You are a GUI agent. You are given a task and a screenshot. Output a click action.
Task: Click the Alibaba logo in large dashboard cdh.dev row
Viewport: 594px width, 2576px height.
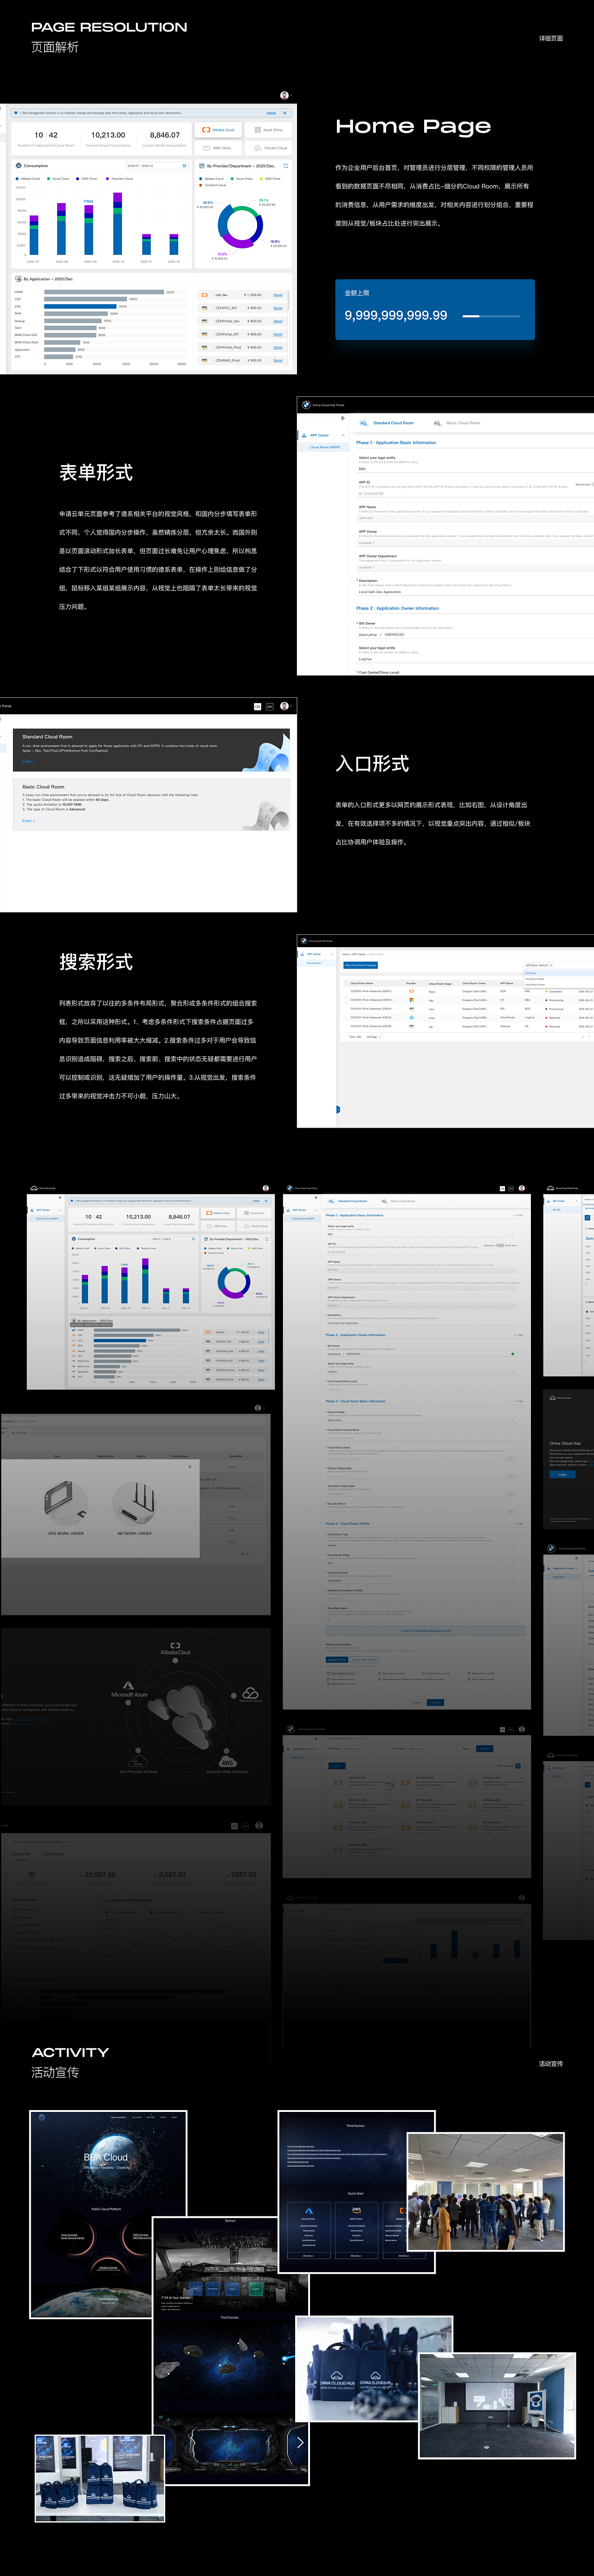[x=205, y=295]
